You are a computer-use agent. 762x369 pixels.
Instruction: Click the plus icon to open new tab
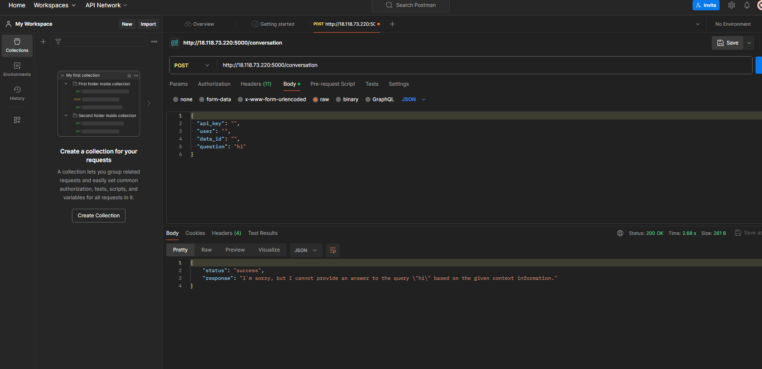click(x=392, y=24)
